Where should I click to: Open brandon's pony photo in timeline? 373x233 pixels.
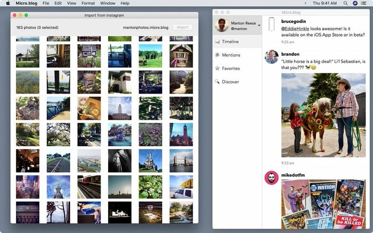click(323, 115)
